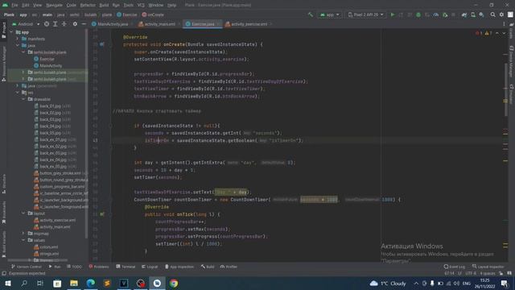515x290 pixels.
Task: Open the Search Everywhere magnifier icon
Action: coord(493,14)
